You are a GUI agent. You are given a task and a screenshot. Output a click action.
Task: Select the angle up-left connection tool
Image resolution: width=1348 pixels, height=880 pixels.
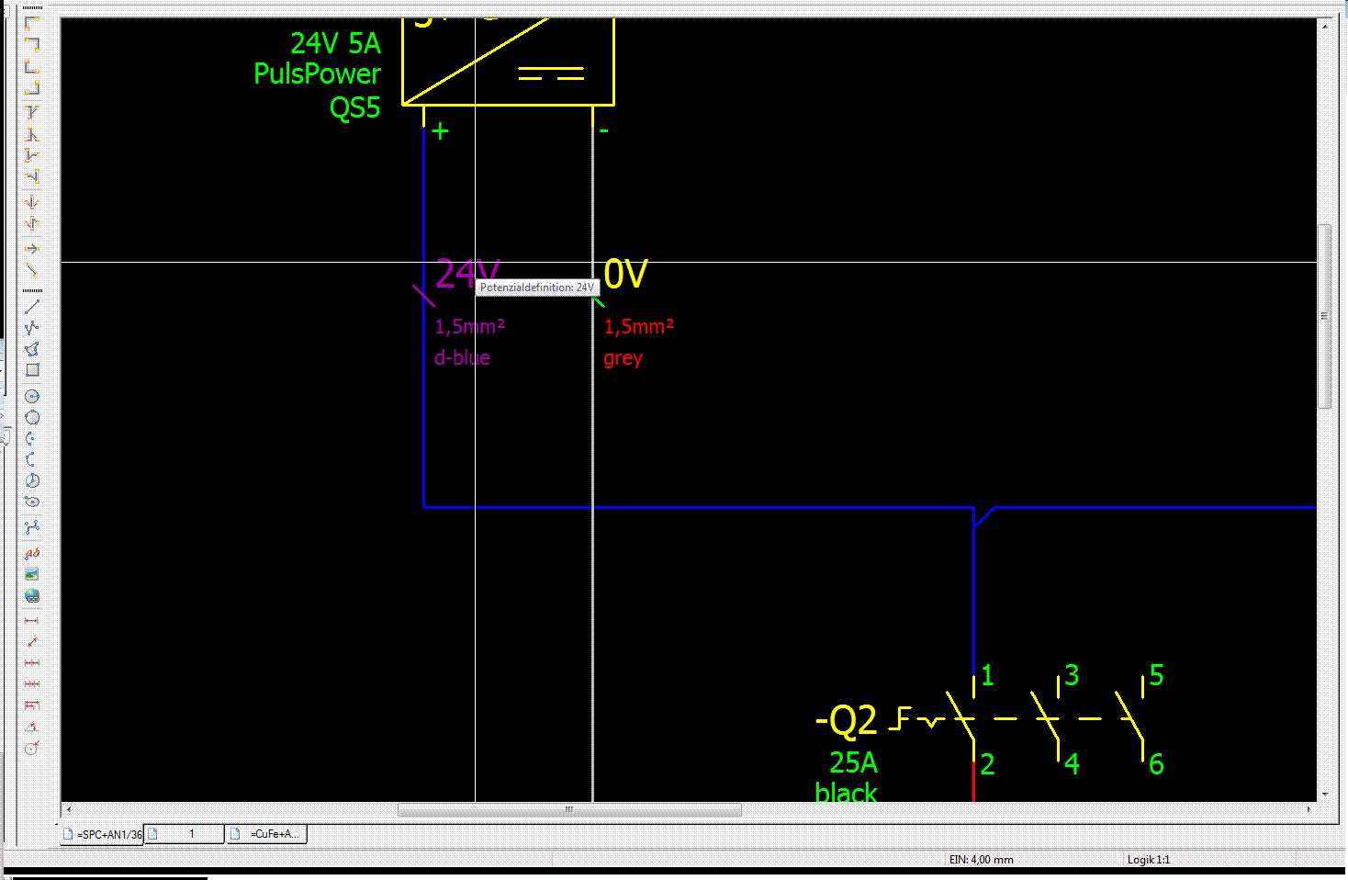[x=32, y=88]
